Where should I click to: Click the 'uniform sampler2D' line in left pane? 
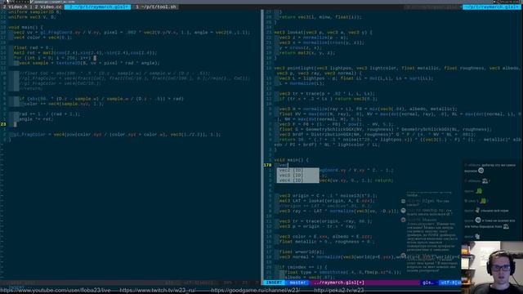34,12
